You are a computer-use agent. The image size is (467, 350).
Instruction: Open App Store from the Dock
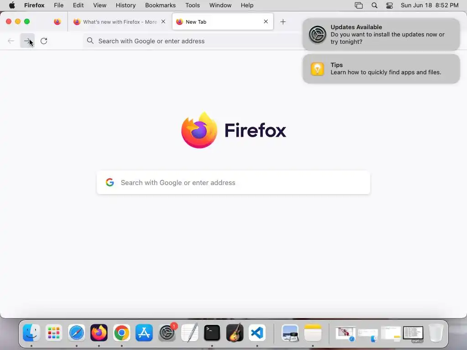[x=144, y=332]
